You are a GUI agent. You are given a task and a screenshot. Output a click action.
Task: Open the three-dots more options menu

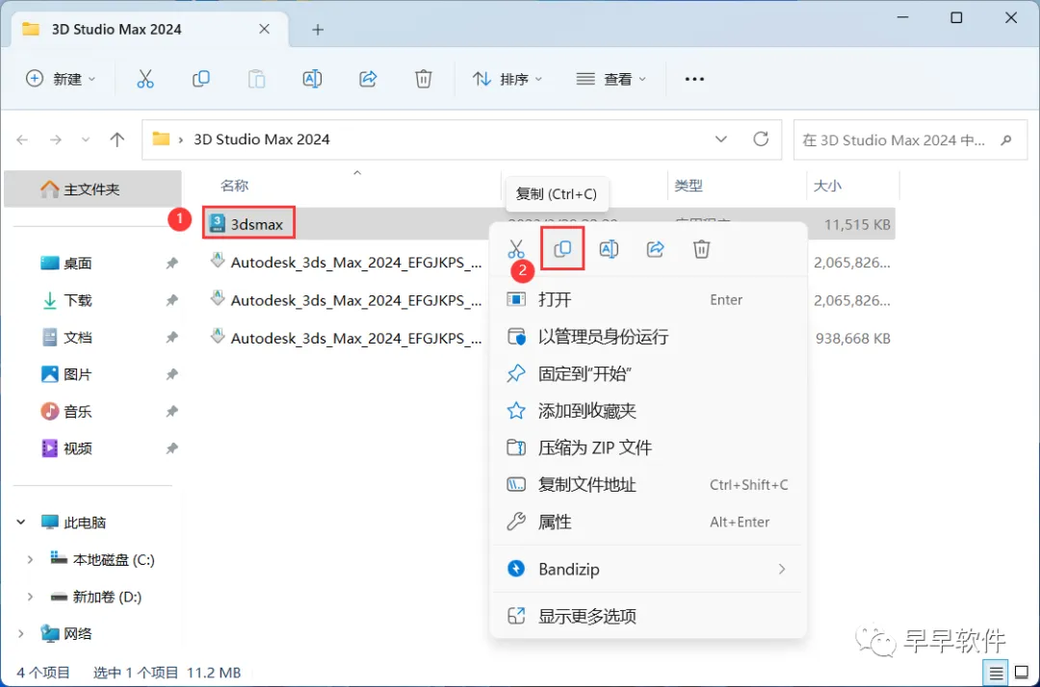694,79
